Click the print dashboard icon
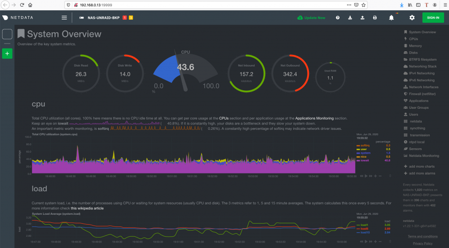 pyautogui.click(x=375, y=18)
